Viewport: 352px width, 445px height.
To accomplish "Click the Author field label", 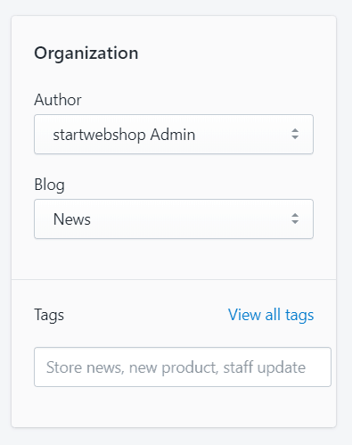I will click(58, 100).
